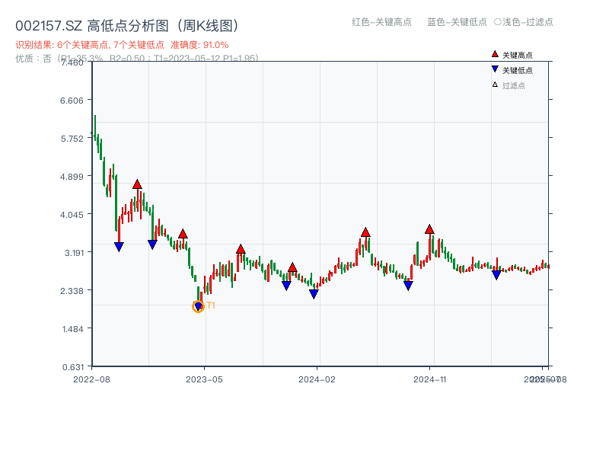
Task: Click the tall green opening candle near 2022-08
Action: pyautogui.click(x=94, y=128)
